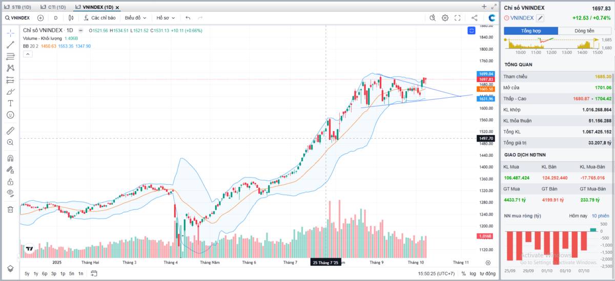Expand the Biểu đồ dropdown

pos(136,18)
